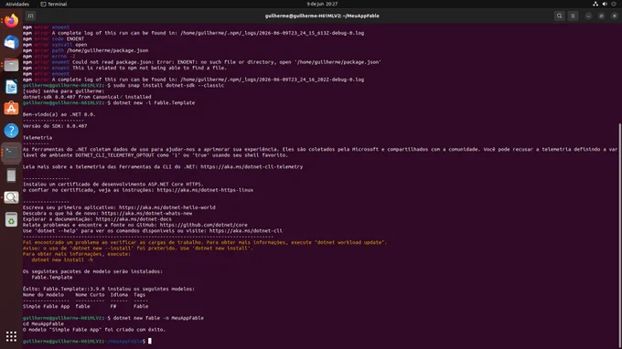622x349 pixels.
Task: Click the 'Versão do SDK: 8.0.407' line
Action: 55,126
